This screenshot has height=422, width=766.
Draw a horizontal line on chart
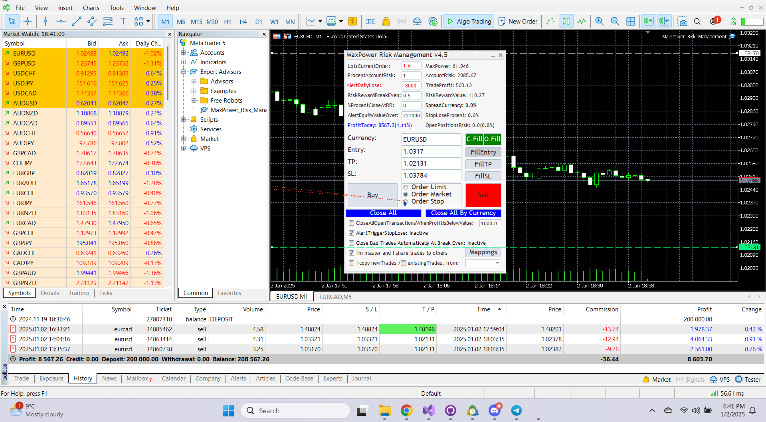click(61, 21)
